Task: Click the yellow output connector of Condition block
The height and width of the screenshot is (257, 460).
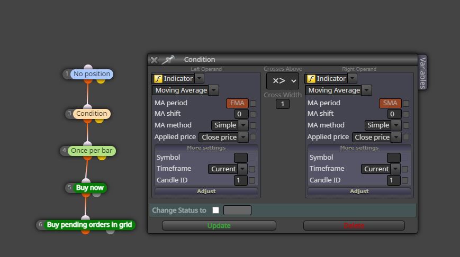Action: [99, 121]
